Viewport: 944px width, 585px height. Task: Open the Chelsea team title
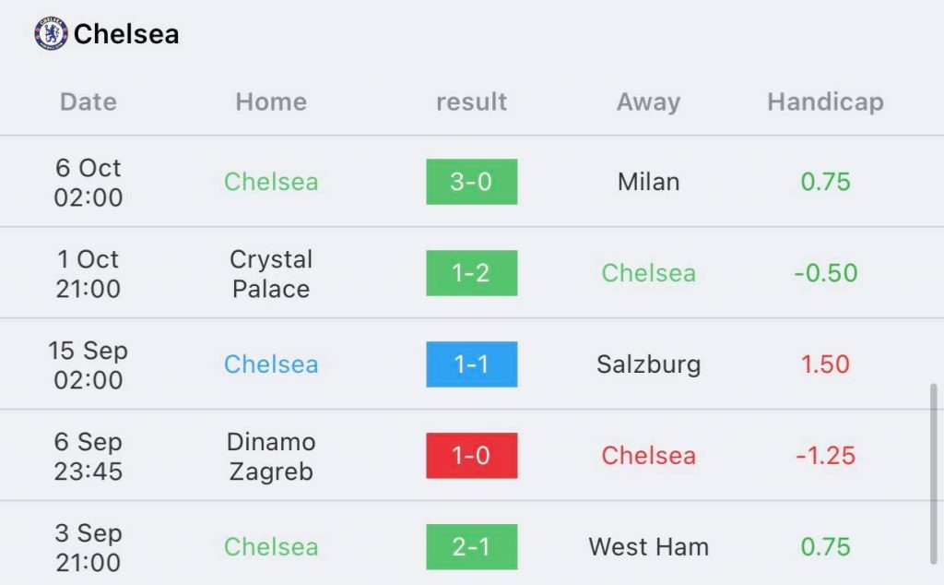[x=125, y=34]
